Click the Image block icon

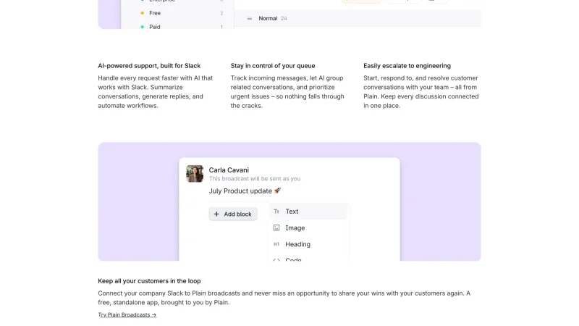(276, 227)
